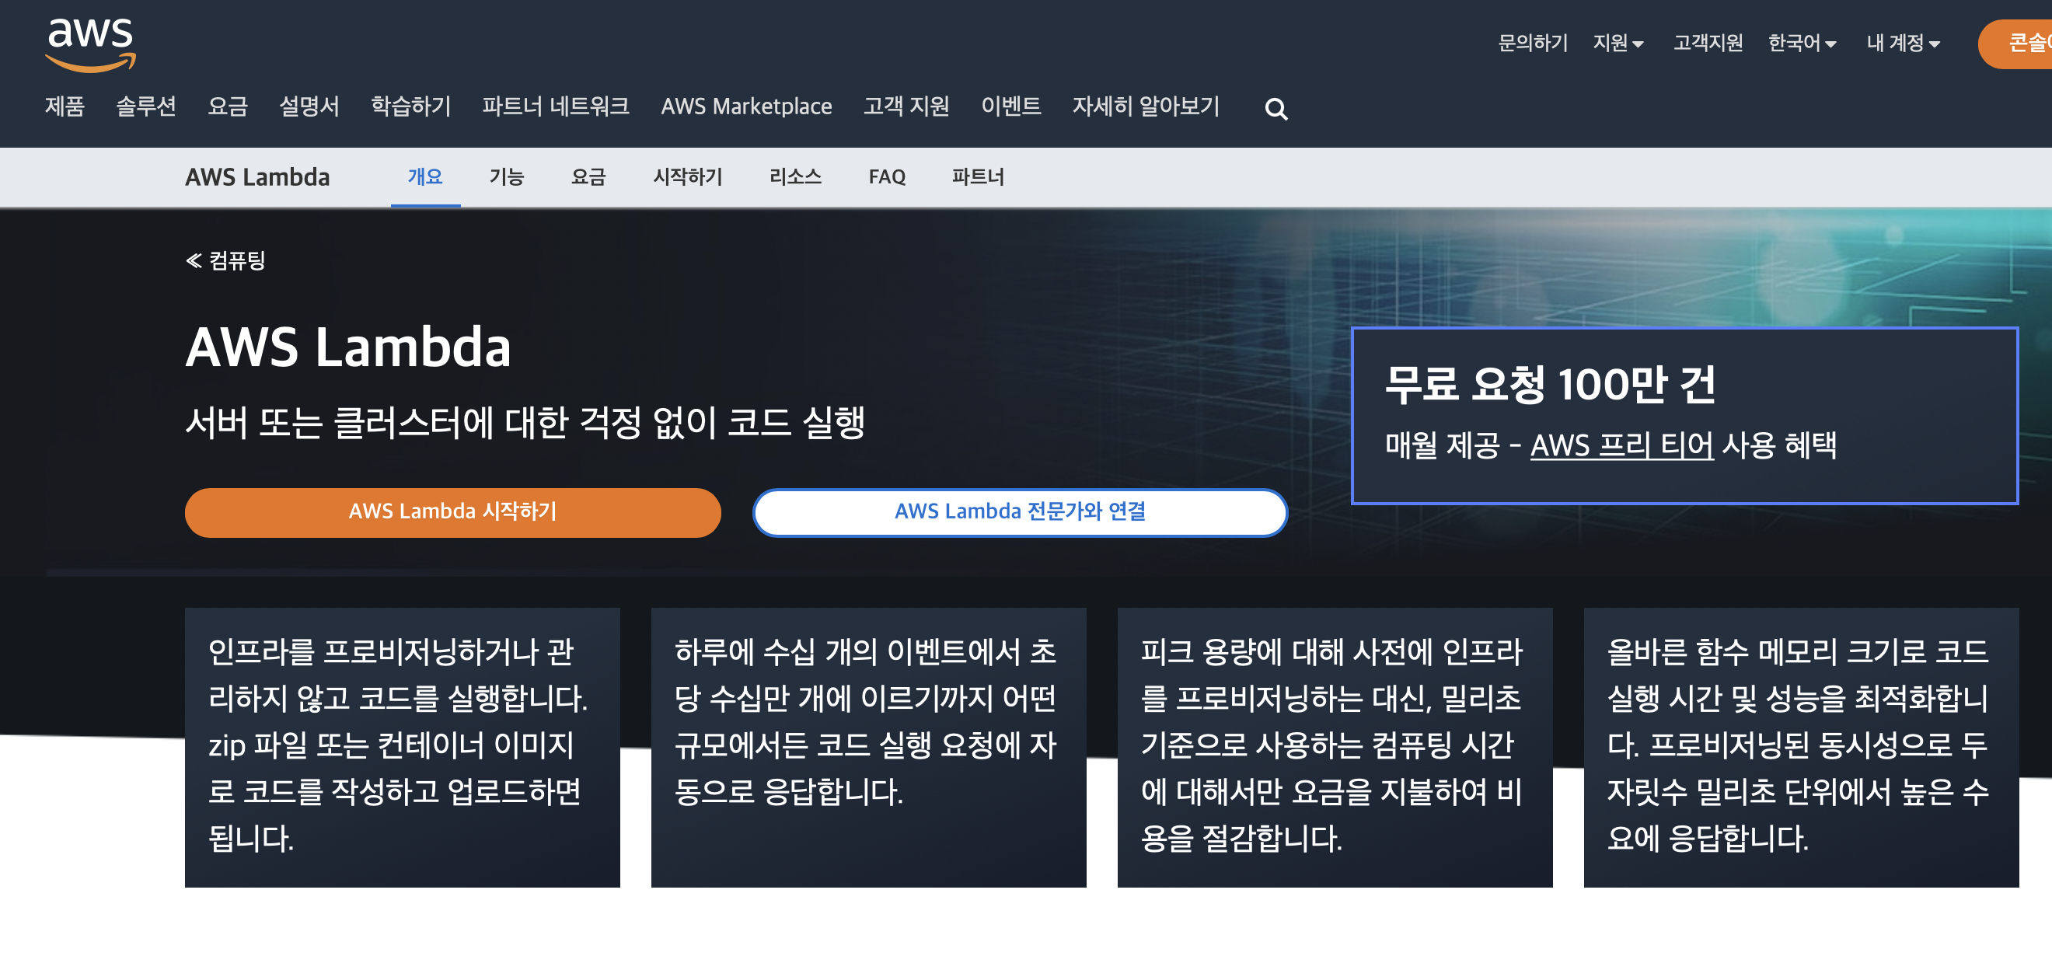Click card about 하루에 수십 개의 이벤트
2052x956 pixels.
click(x=868, y=747)
